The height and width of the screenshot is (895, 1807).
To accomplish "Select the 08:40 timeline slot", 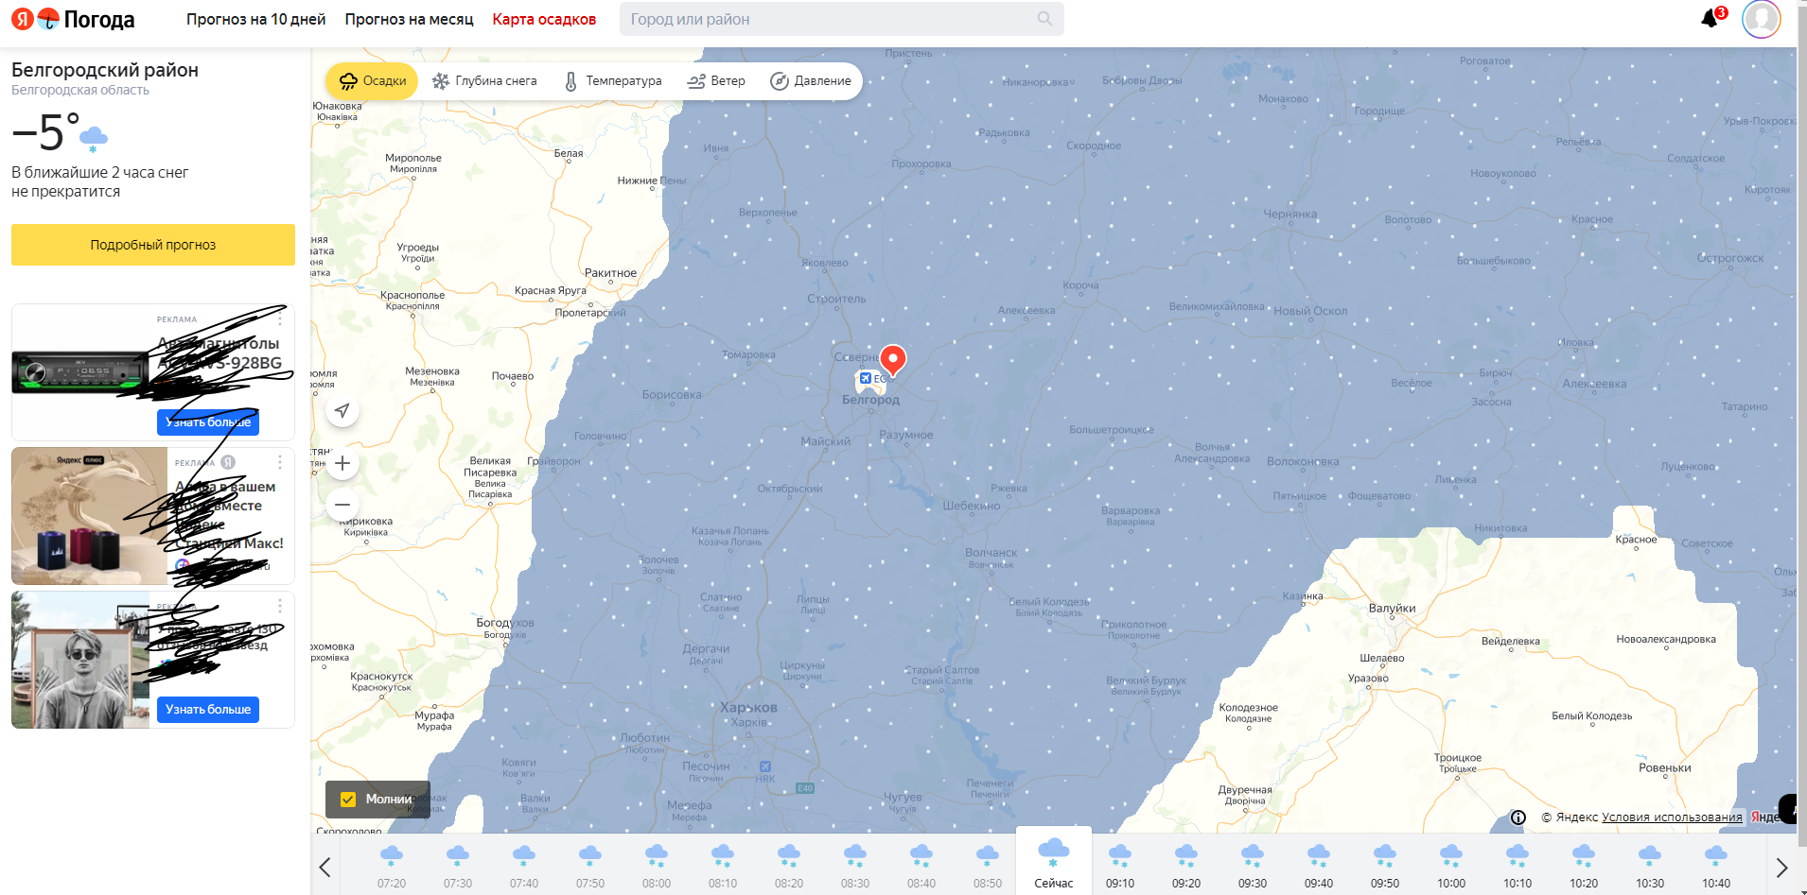I will (x=921, y=866).
